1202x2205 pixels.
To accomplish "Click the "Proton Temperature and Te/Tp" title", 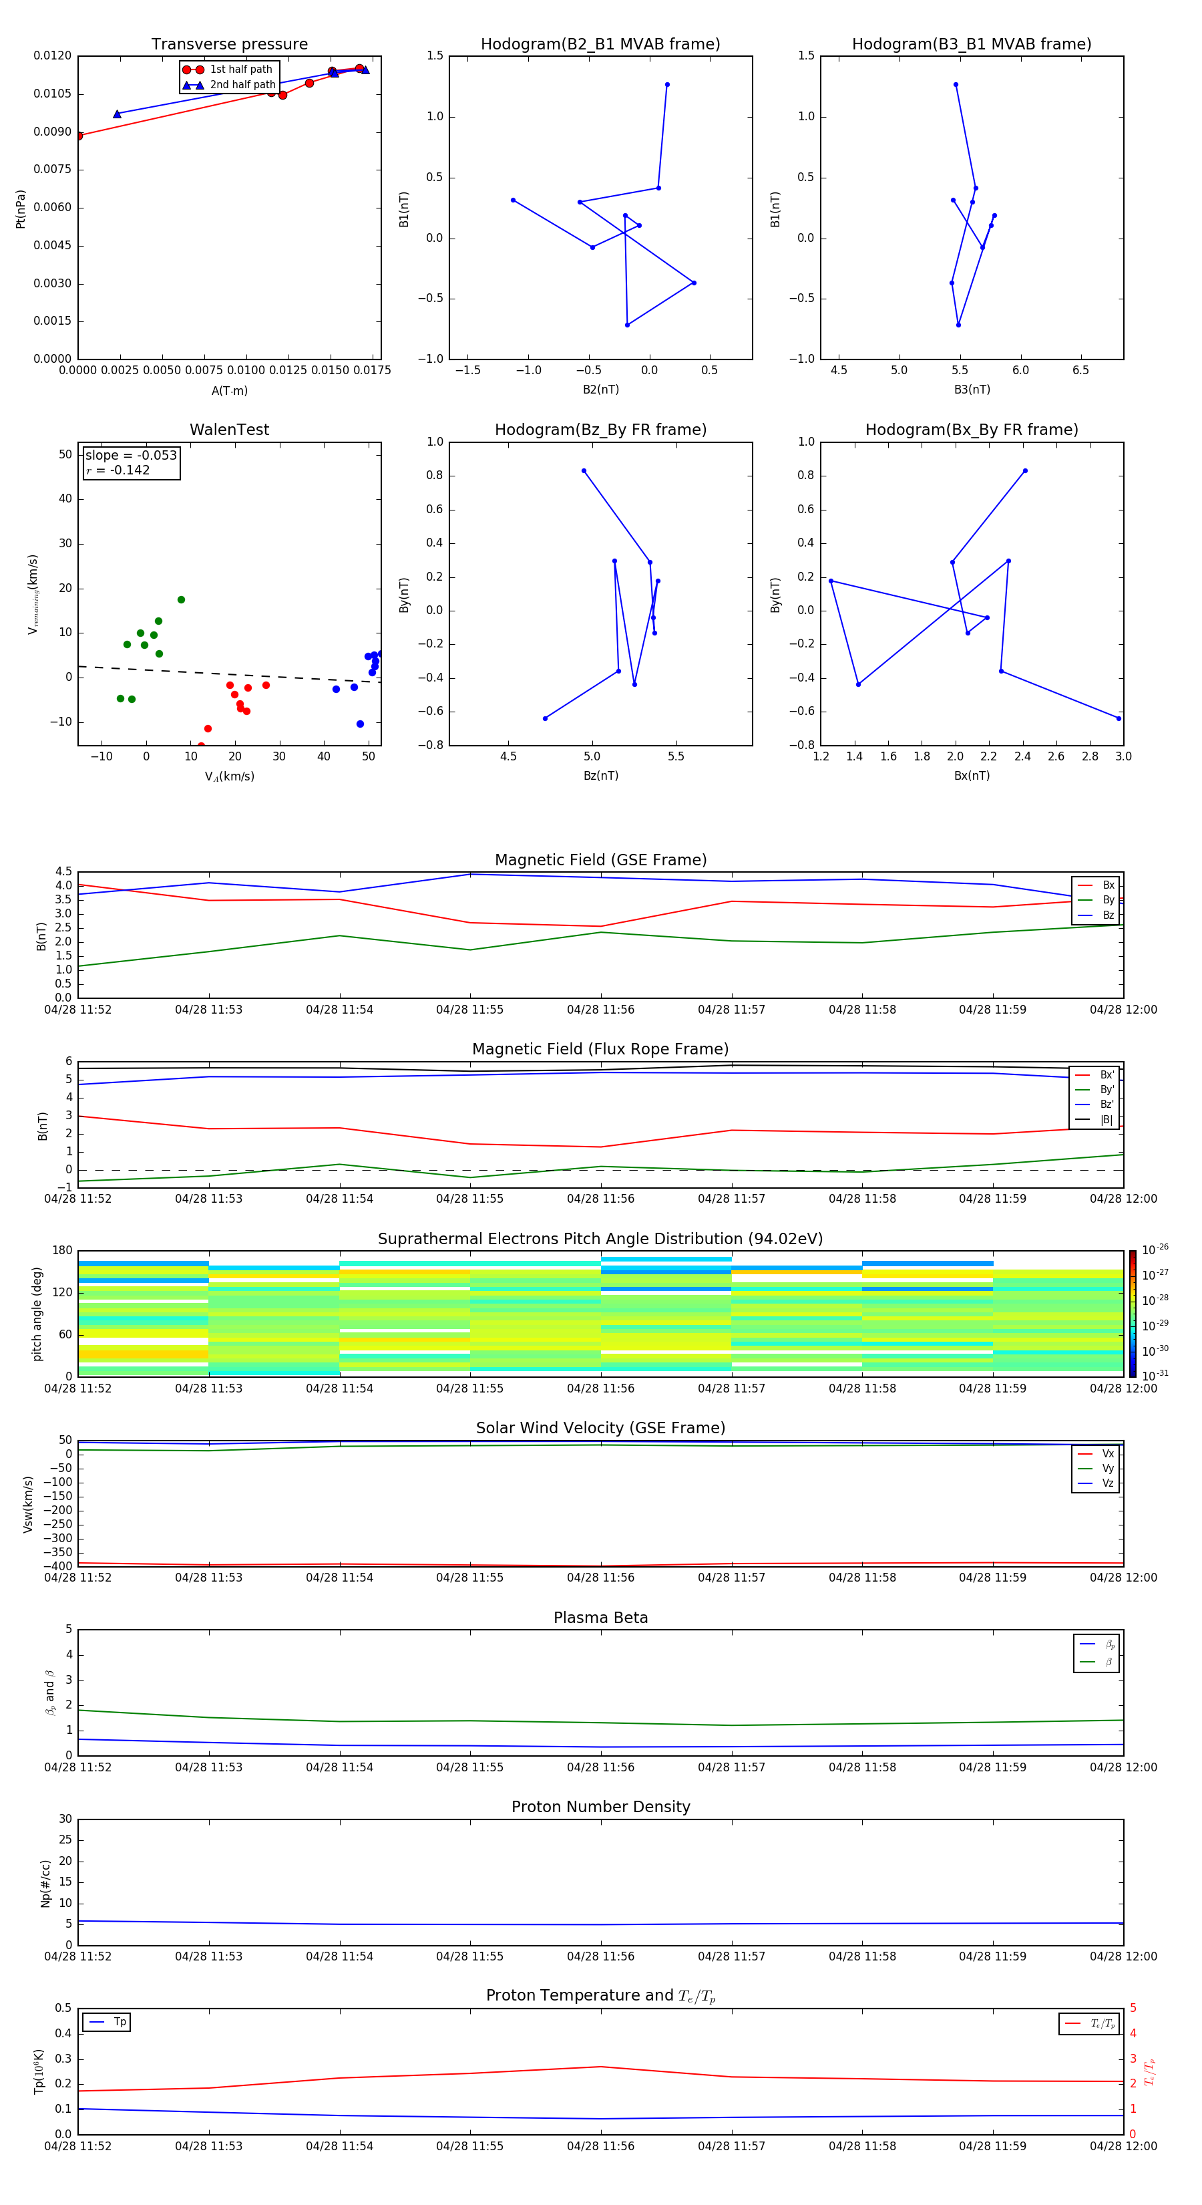I will click(600, 1996).
